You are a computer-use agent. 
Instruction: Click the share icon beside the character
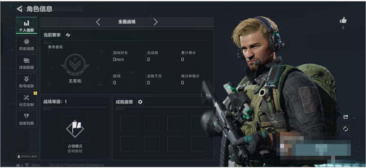point(345,117)
